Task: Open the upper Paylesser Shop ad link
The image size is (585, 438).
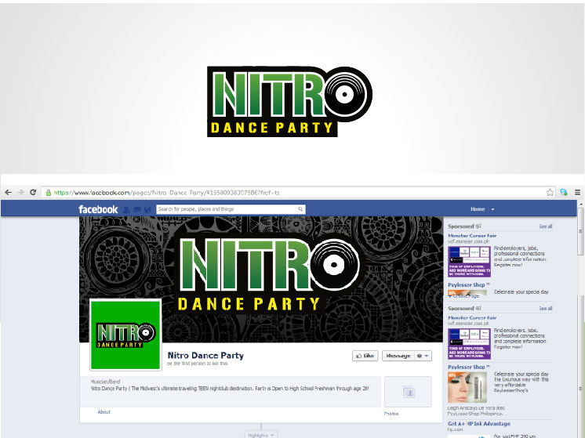Action: click(469, 284)
